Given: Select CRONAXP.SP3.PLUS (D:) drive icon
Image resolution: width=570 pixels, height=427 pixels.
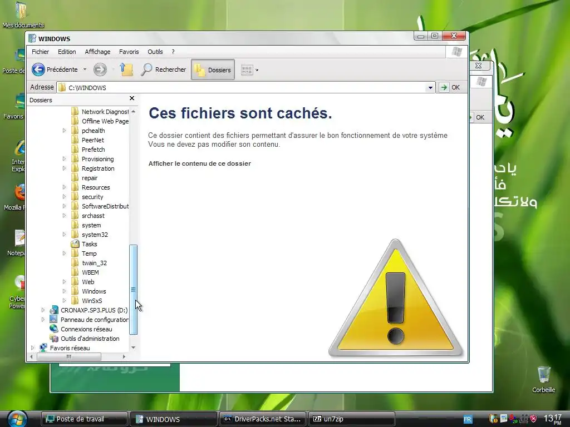Looking at the screenshot, I should 54,310.
